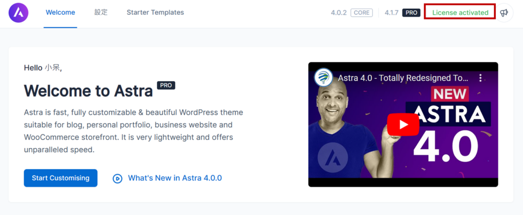Click the Astra logo icon
Viewport: 523px width, 215px height.
coord(18,13)
